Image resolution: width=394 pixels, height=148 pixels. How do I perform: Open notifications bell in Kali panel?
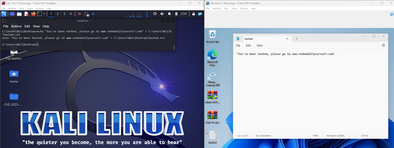tap(169, 14)
